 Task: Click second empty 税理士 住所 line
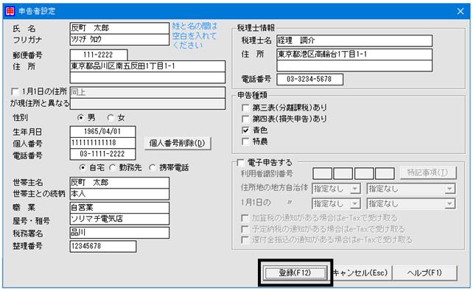tap(354, 66)
